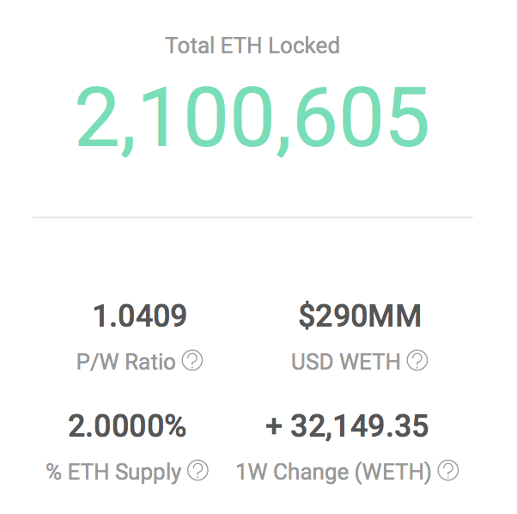Click the percent sign in 2.0000%
Screen dimensions: 517x514
(174, 426)
